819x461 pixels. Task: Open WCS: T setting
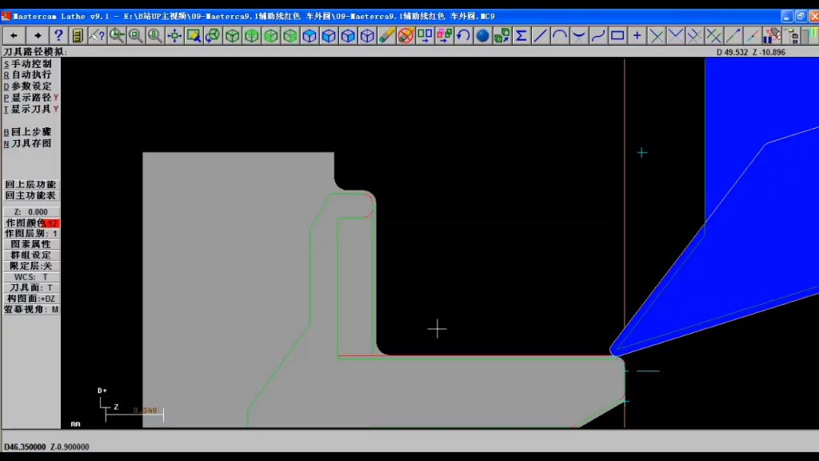pos(31,277)
